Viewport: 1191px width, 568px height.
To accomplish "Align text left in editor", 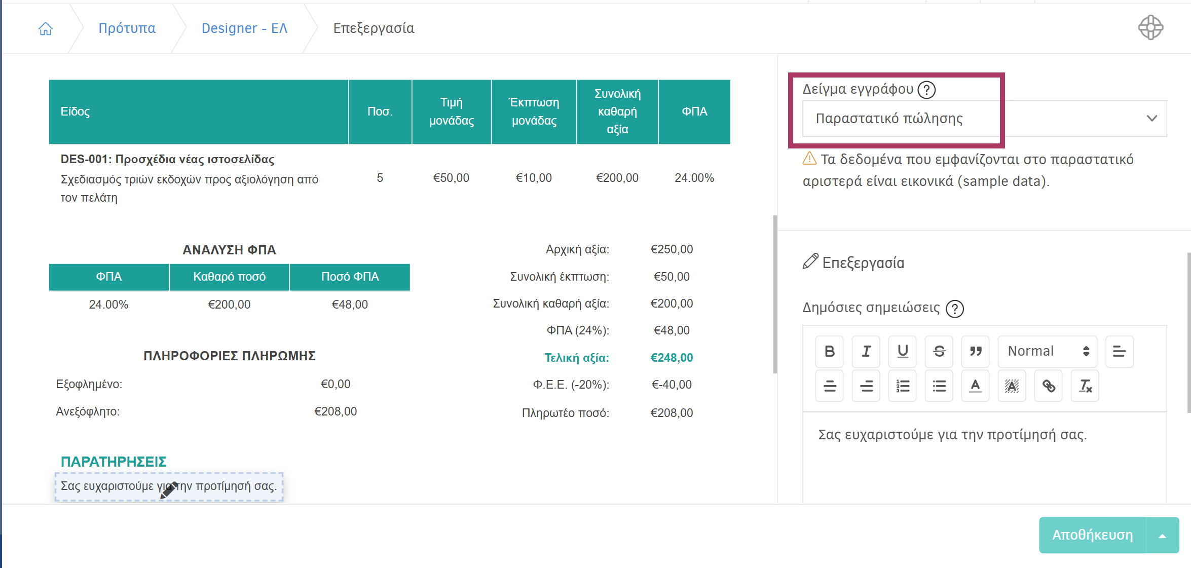I will [1119, 351].
